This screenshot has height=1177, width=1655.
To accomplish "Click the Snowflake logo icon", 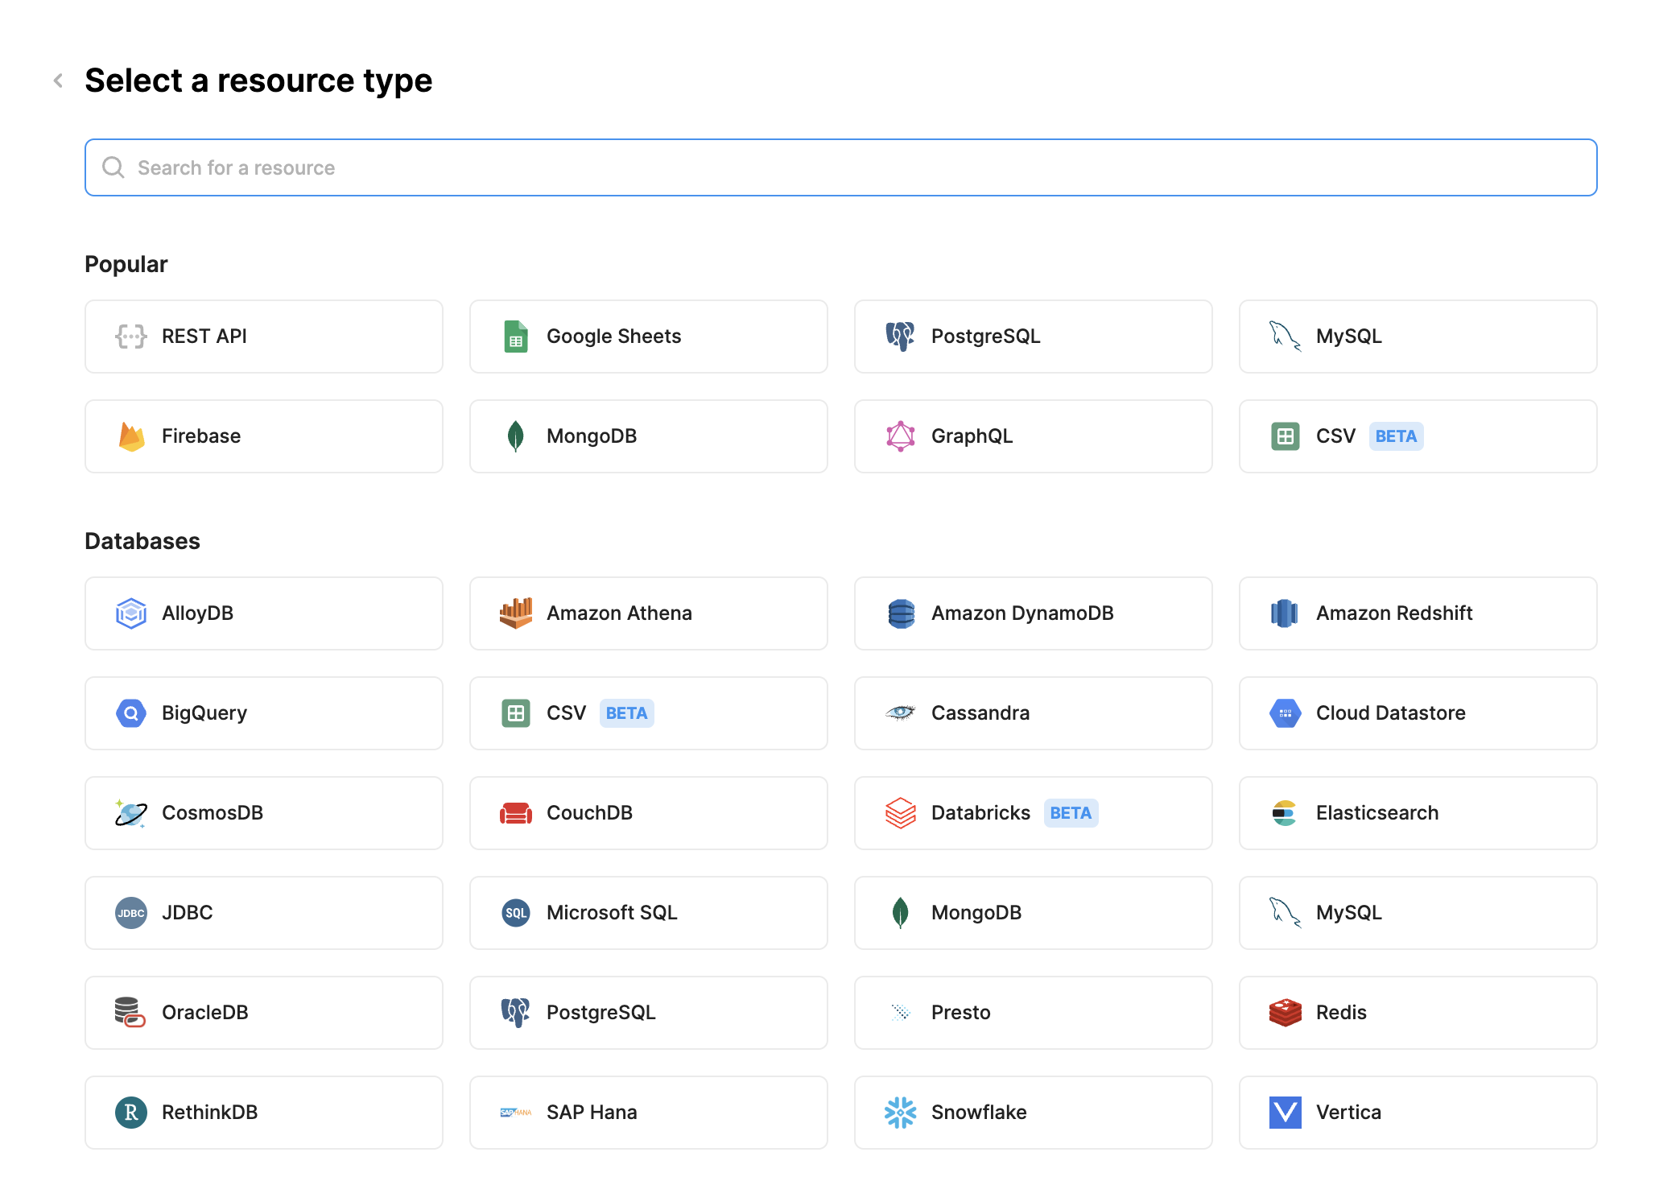I will [x=900, y=1113].
